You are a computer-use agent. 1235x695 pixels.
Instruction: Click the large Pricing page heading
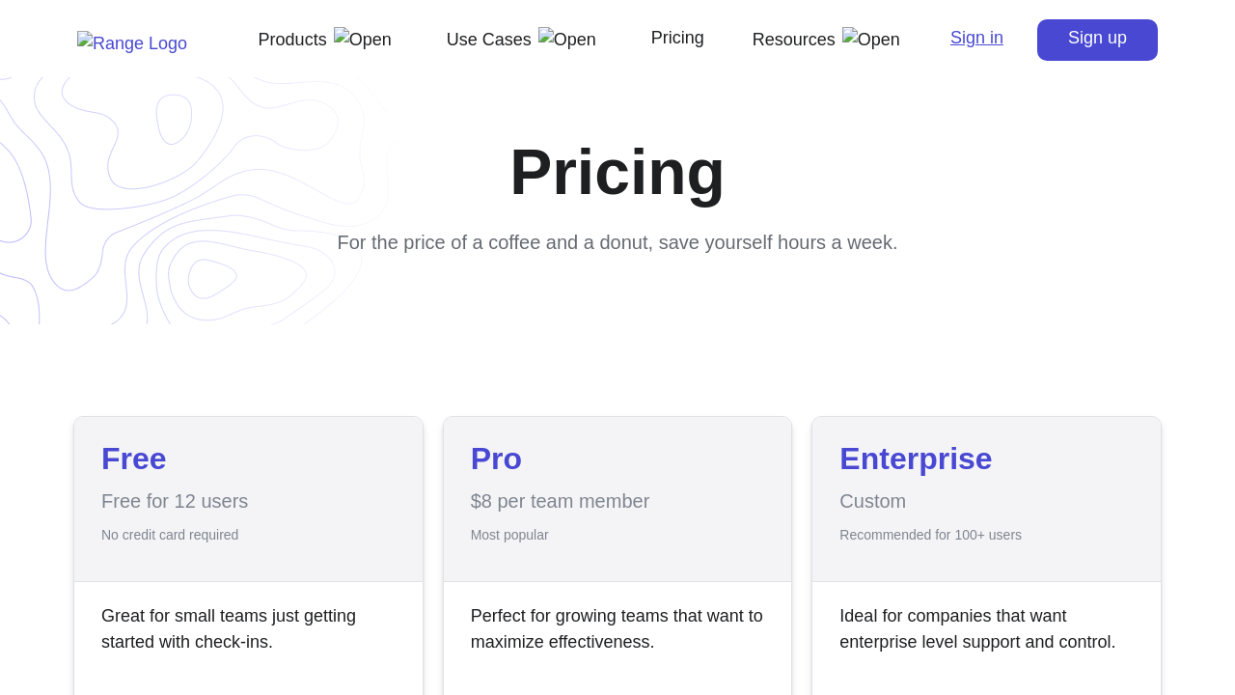617,172
